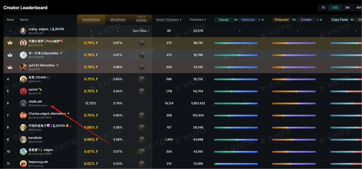Click the proof of activity cube for syk233
Viewport: 362px width, 169px height.
(141, 67)
